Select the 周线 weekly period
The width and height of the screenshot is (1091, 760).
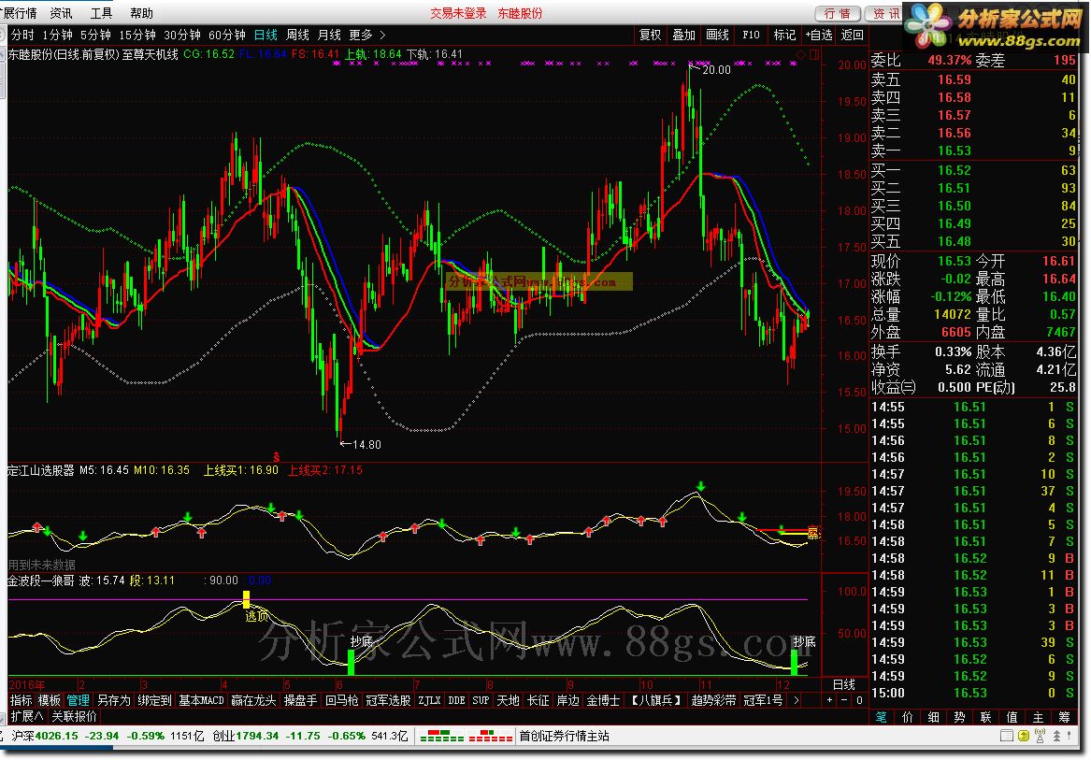(x=298, y=35)
